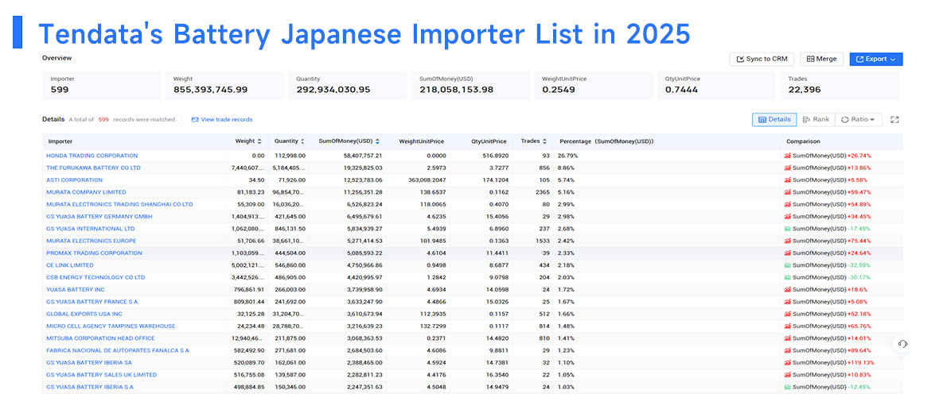
Task: Open GS YUASA INTERNATIONAL LTD link
Action: point(91,229)
